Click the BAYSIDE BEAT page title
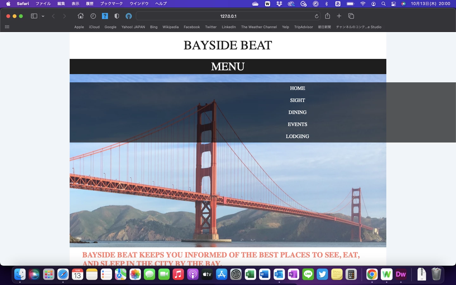 pyautogui.click(x=228, y=45)
